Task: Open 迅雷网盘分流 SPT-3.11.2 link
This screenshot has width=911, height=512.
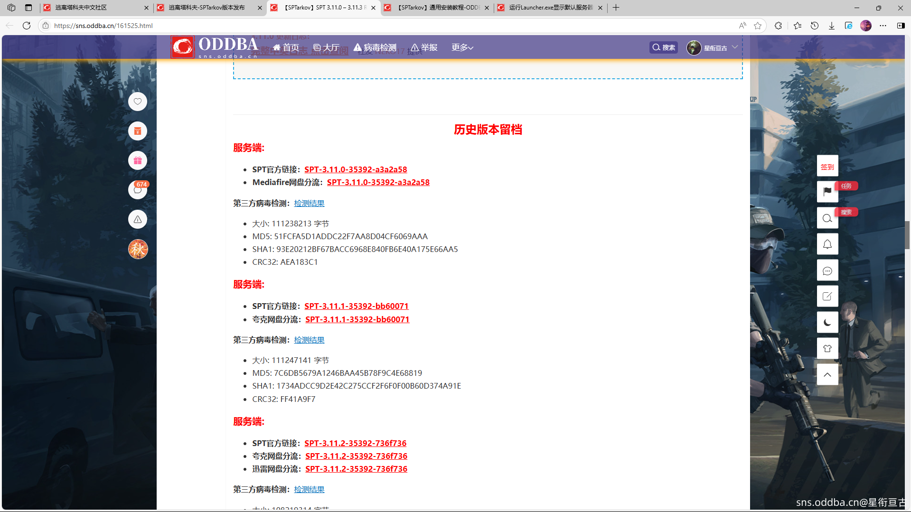Action: tap(357, 469)
